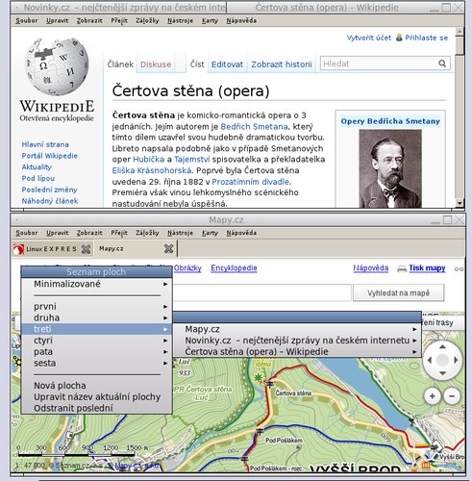Follow the Eliška Krásnohorská link
472x481 pixels.
[x=152, y=170]
